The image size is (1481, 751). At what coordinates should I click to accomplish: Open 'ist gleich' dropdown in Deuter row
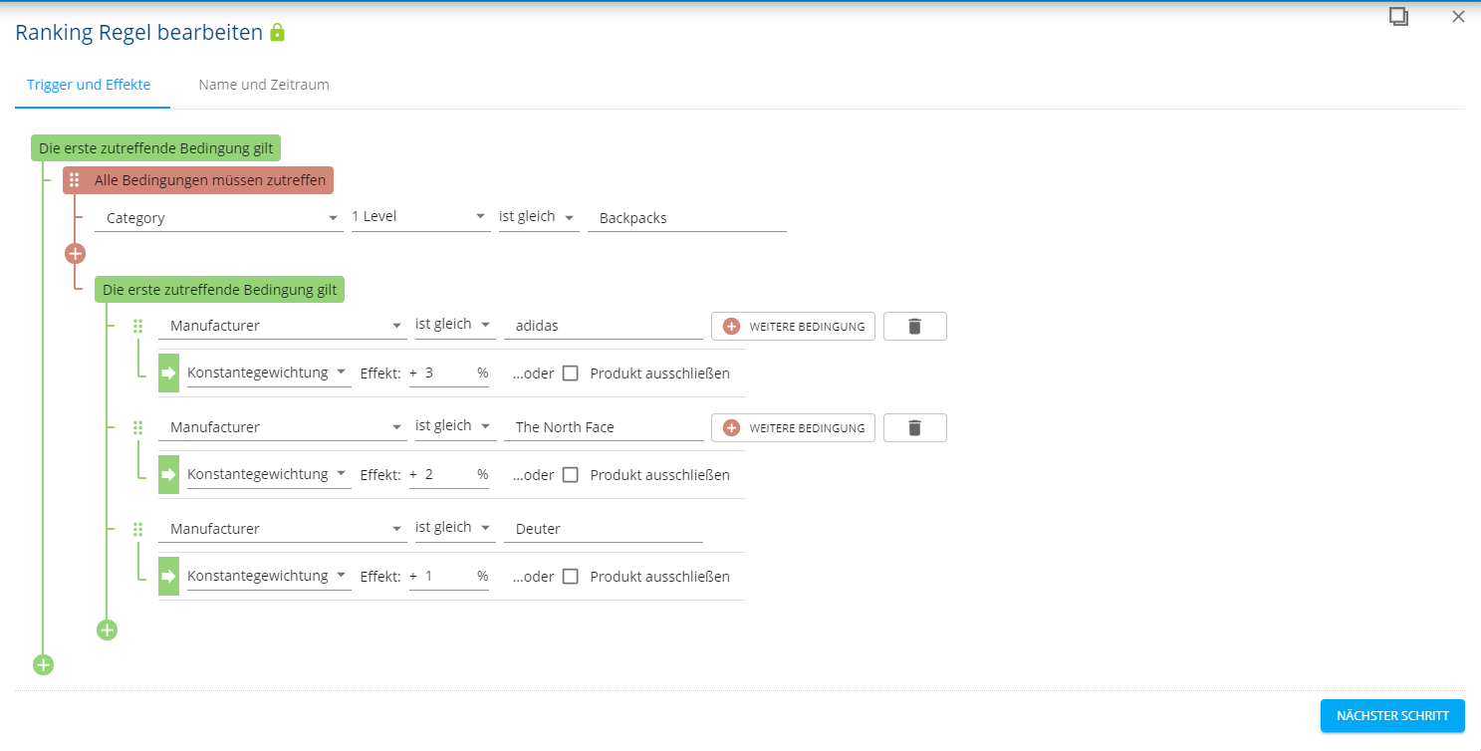[455, 528]
